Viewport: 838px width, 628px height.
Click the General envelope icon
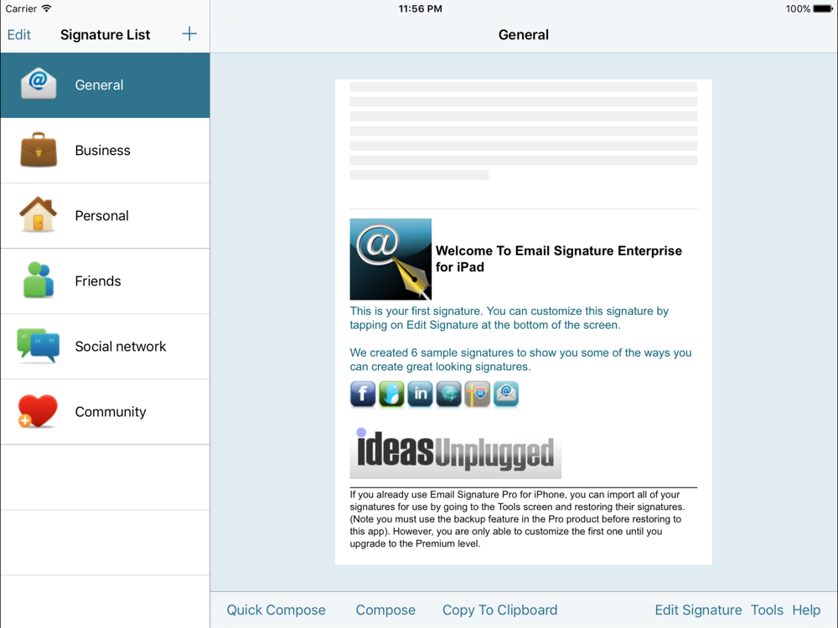click(x=39, y=84)
